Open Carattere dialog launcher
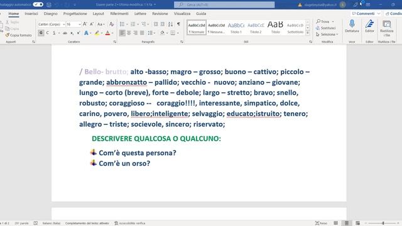402x226 pixels. (x=114, y=42)
